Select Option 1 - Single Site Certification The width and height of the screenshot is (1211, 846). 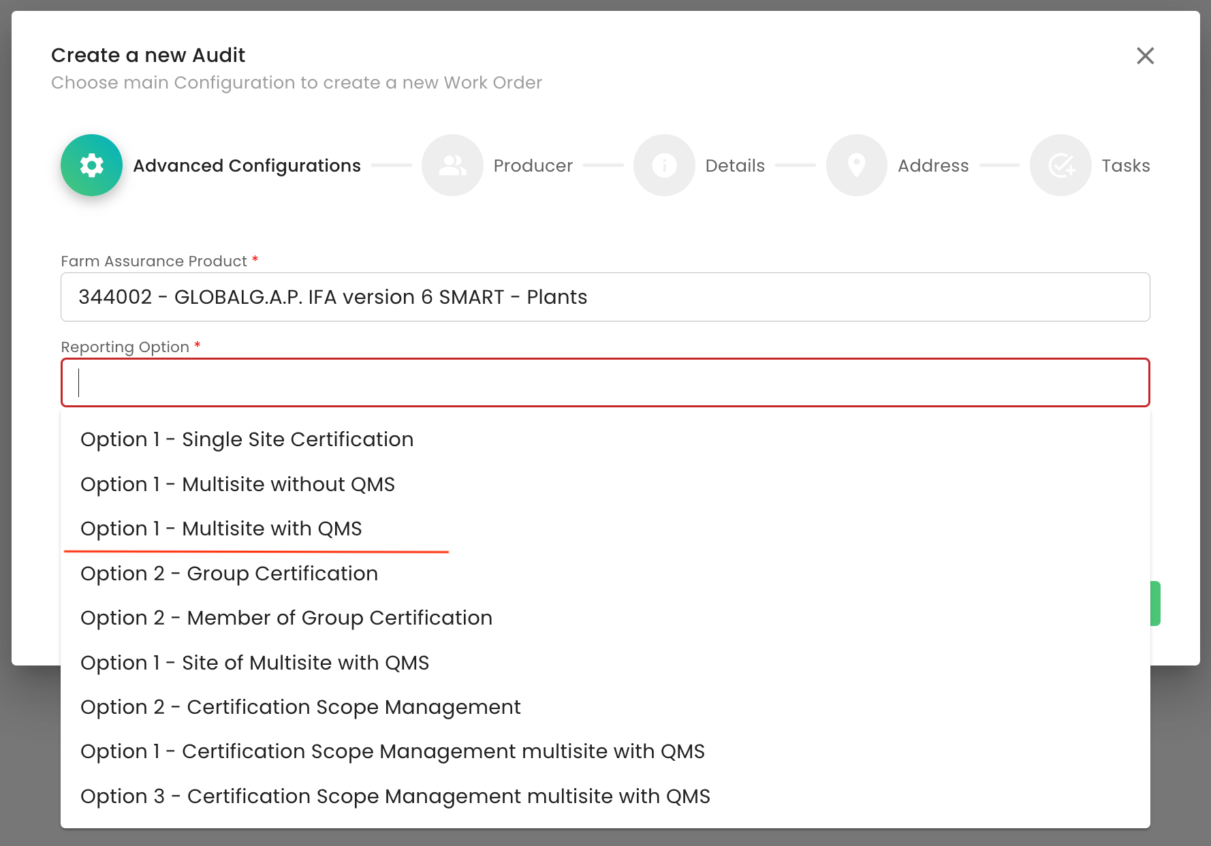click(x=605, y=439)
